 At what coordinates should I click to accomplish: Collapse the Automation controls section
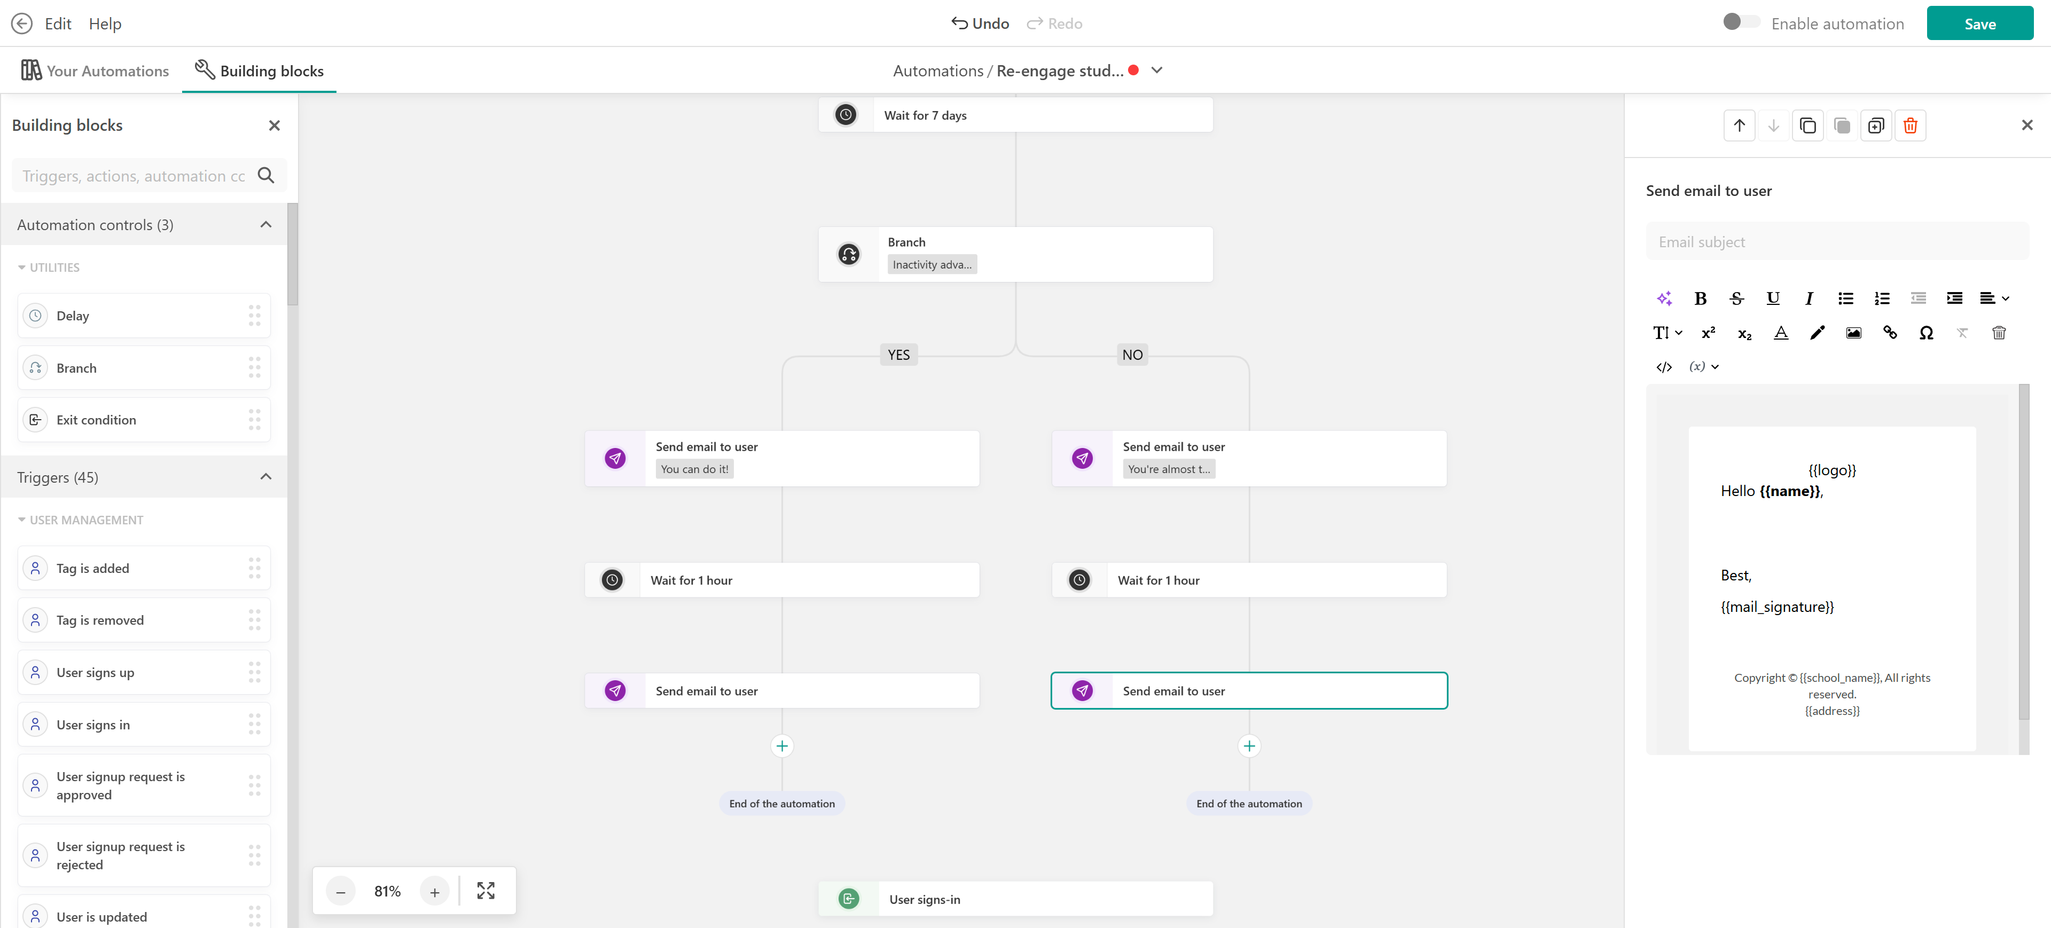[x=266, y=224]
